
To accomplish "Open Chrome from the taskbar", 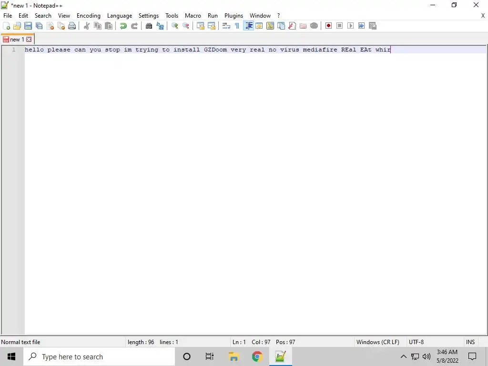I will pyautogui.click(x=257, y=356).
